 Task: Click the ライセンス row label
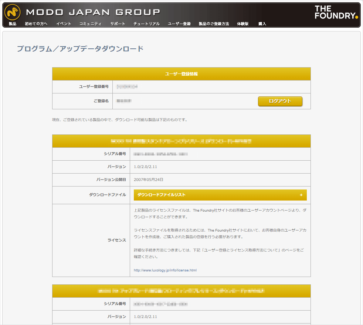click(117, 240)
